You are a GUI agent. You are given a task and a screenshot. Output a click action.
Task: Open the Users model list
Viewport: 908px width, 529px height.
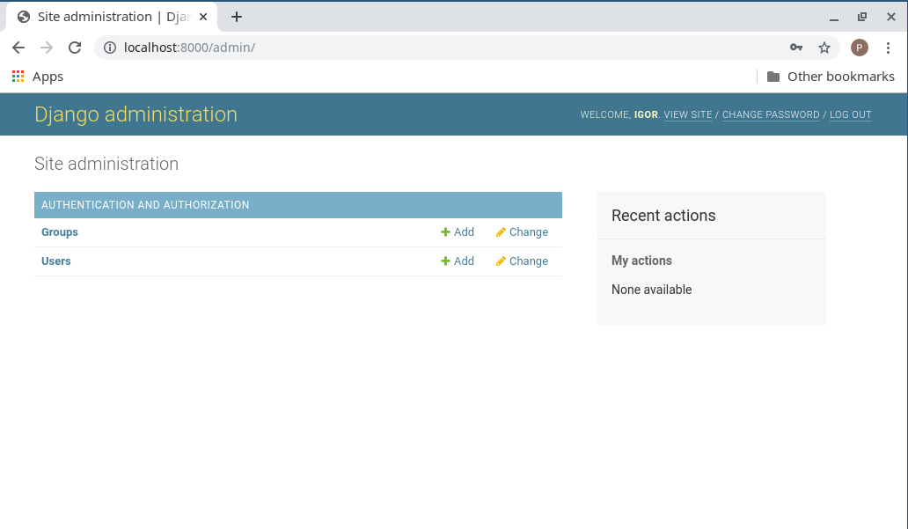coord(56,261)
